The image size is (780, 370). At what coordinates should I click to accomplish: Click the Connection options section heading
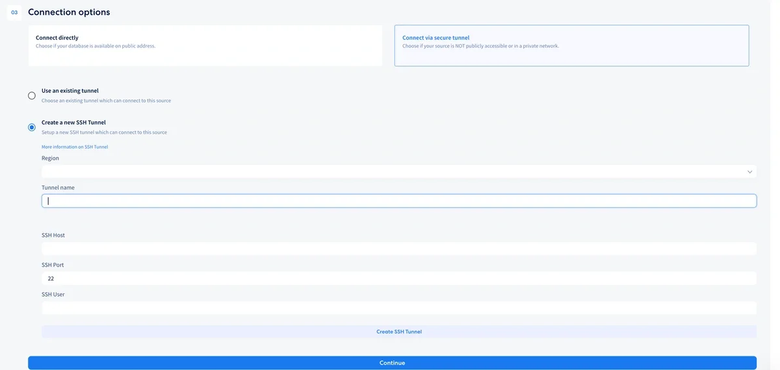(69, 12)
